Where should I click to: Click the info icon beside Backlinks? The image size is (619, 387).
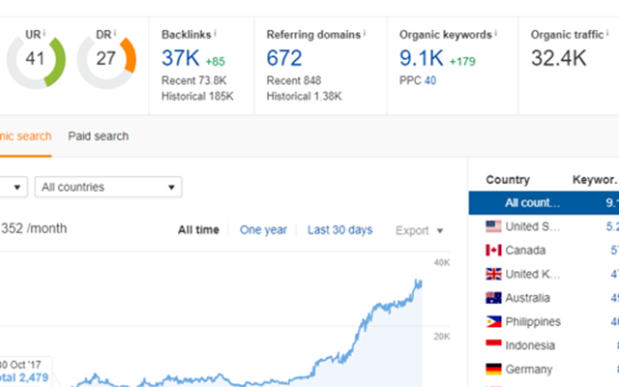(x=215, y=33)
